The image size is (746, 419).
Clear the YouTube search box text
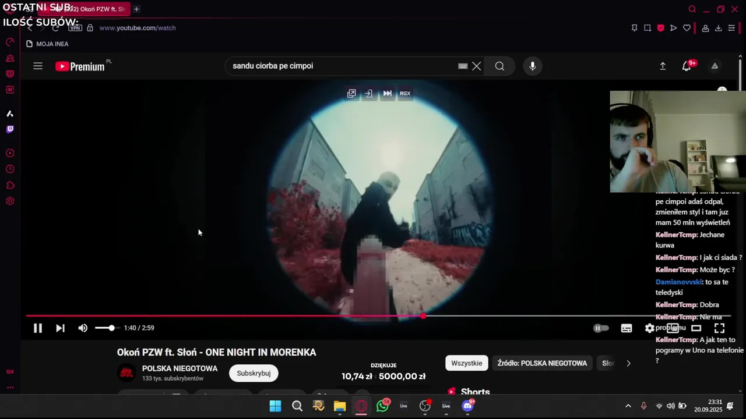[x=477, y=66]
